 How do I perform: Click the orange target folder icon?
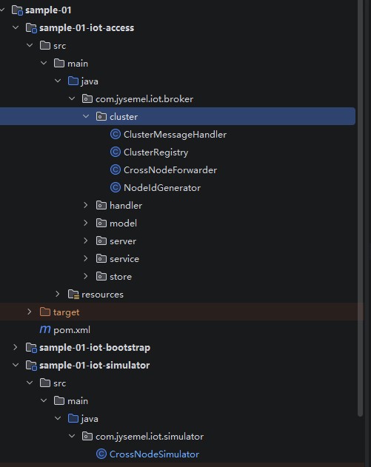point(45,312)
